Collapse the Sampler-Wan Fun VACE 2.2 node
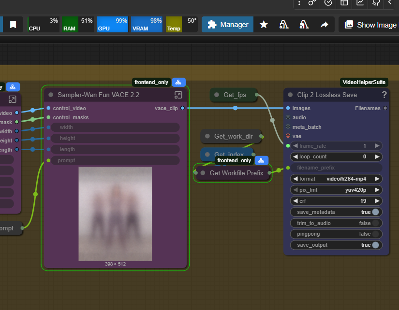 51,95
